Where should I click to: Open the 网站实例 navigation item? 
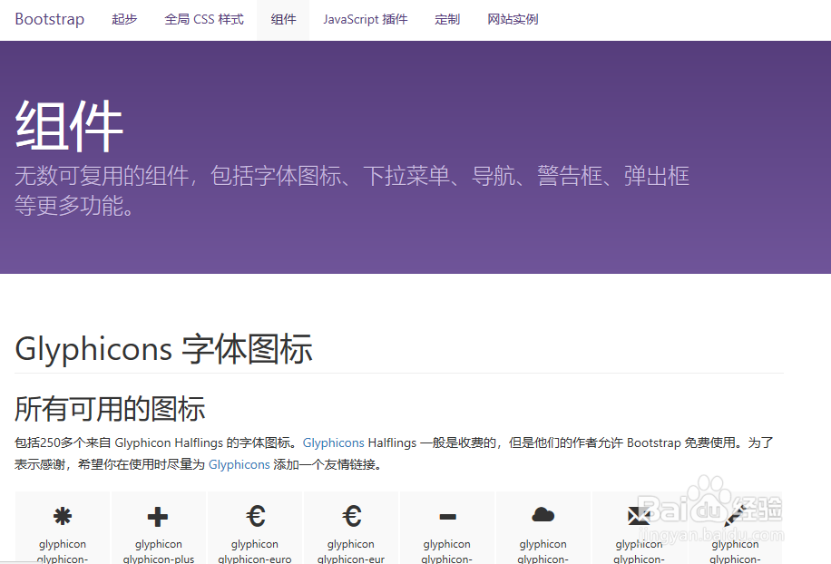tap(513, 20)
